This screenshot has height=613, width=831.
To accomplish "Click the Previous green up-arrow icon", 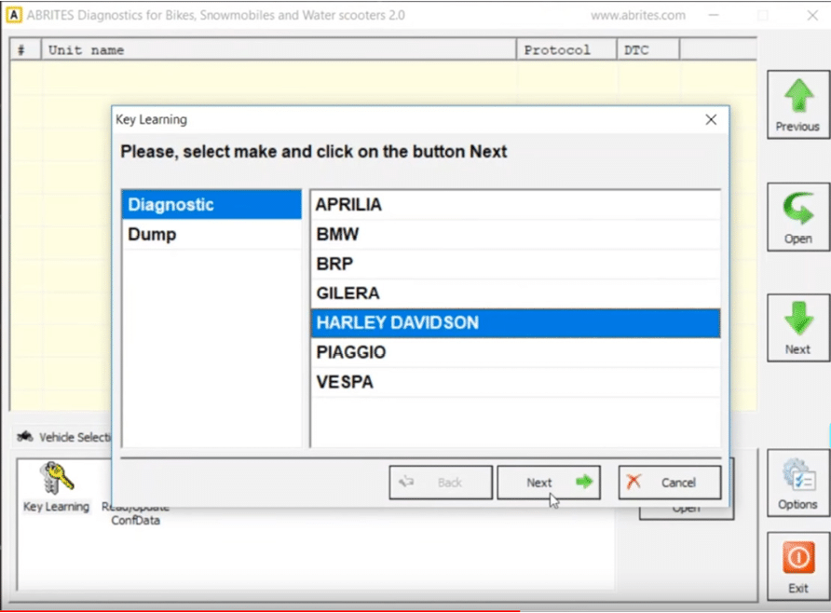I will point(797,98).
